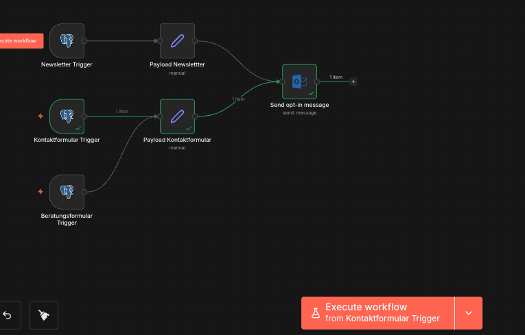525x335 pixels.
Task: Click the Payload Kontaktformular label
Action: pyautogui.click(x=177, y=140)
